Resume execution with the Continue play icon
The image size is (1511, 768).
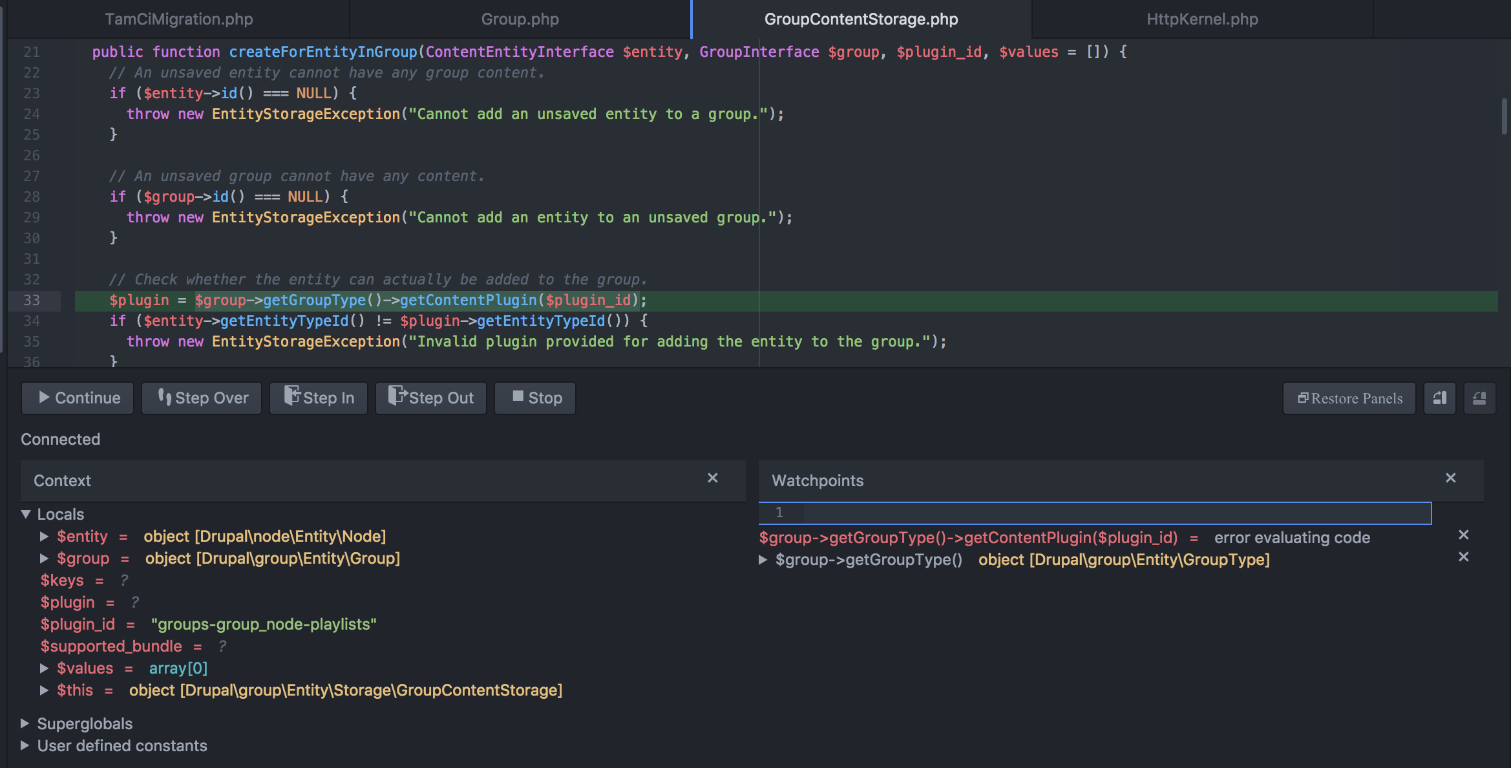point(44,398)
